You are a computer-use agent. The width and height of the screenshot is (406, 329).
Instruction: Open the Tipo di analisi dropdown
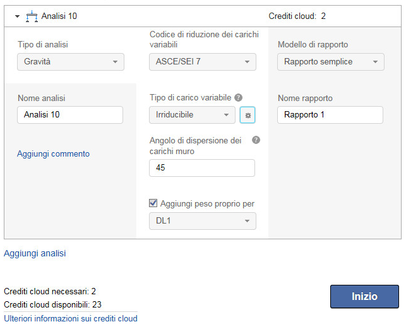70,62
